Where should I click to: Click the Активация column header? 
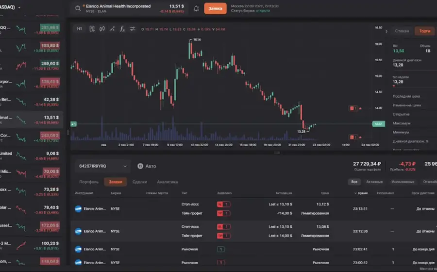284,193
